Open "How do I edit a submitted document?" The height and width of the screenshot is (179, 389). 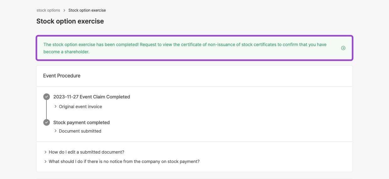(86, 152)
